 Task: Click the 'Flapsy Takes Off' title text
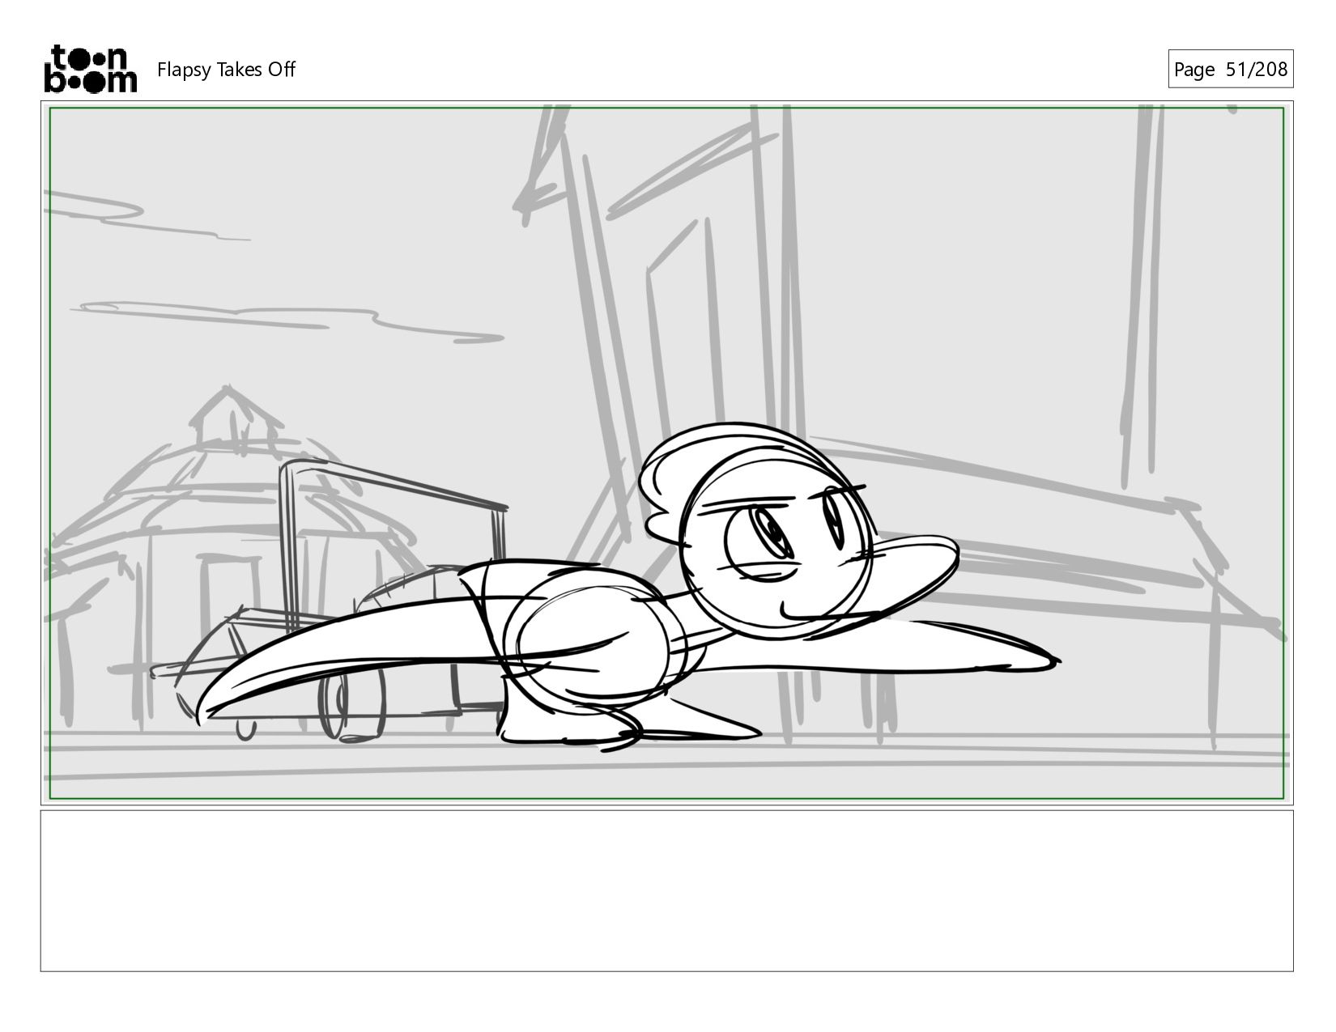pyautogui.click(x=226, y=70)
